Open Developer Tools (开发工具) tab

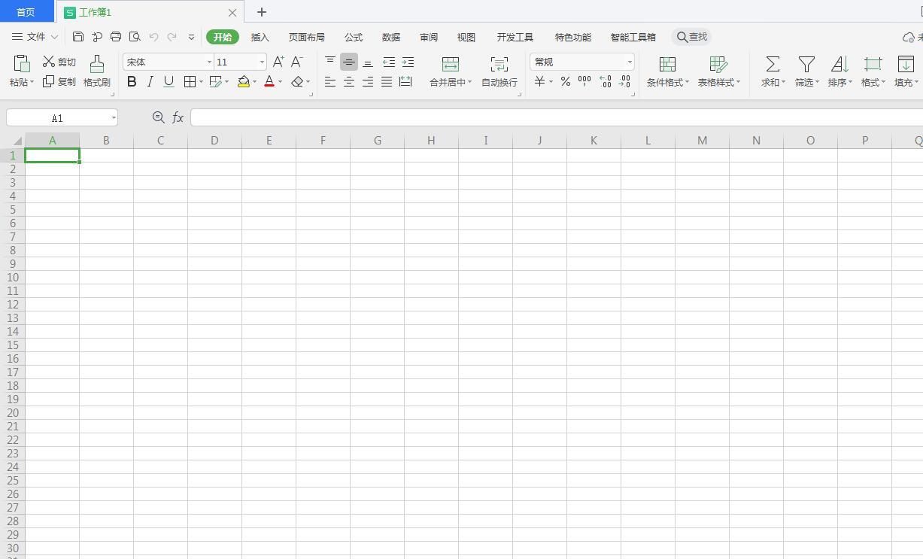pyautogui.click(x=515, y=37)
